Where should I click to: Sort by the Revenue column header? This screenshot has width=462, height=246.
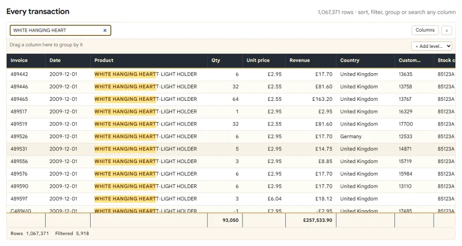311,60
